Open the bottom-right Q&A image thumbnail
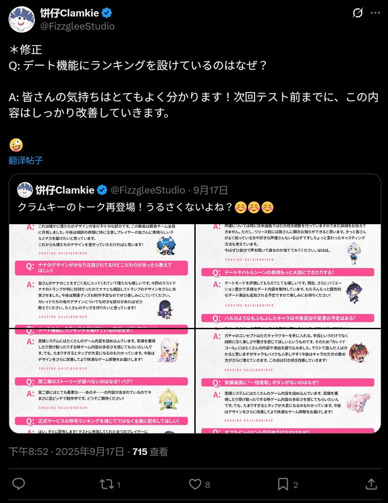 pos(288,381)
